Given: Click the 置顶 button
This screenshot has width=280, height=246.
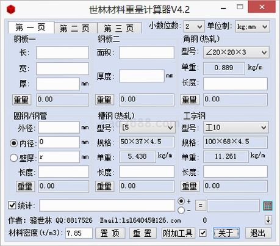Looking at the screenshot, I should click(110, 233).
